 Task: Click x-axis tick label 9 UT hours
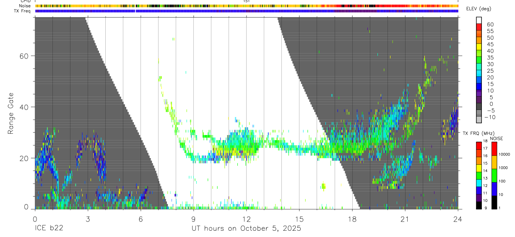pyautogui.click(x=193, y=219)
